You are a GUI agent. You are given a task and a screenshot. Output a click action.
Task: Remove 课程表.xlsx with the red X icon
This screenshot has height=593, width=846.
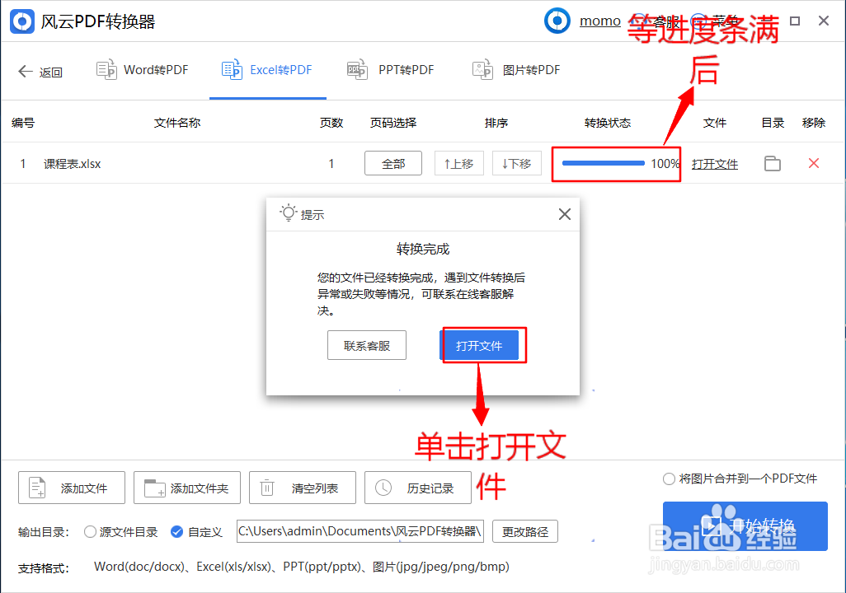814,163
